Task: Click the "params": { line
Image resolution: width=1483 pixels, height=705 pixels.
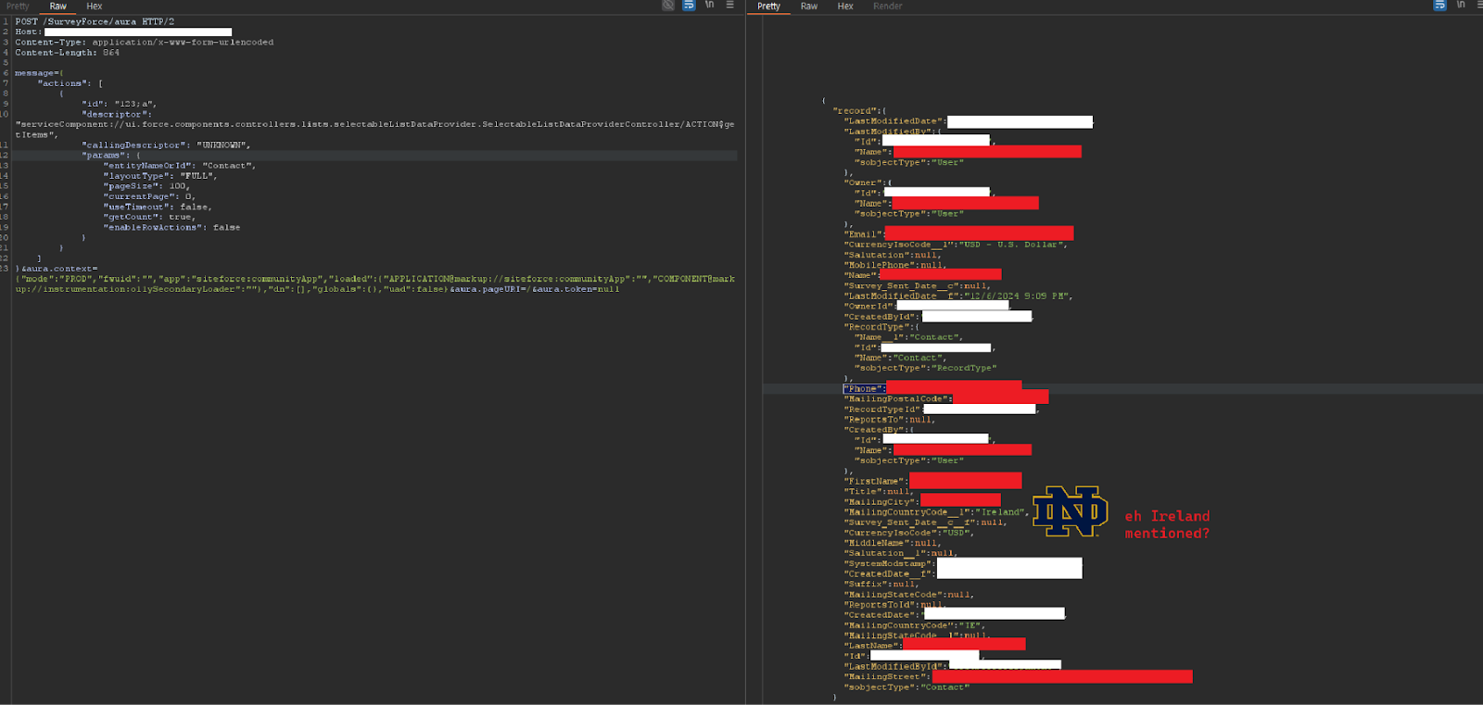Action: pyautogui.click(x=111, y=156)
